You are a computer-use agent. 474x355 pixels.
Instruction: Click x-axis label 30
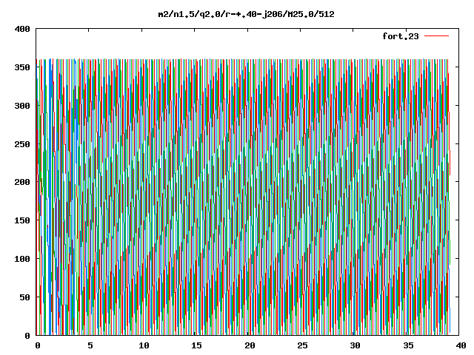pos(355,345)
